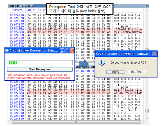Select offset 00024860 in upper pane
This screenshot has height=126, width=161.
coord(17,15)
